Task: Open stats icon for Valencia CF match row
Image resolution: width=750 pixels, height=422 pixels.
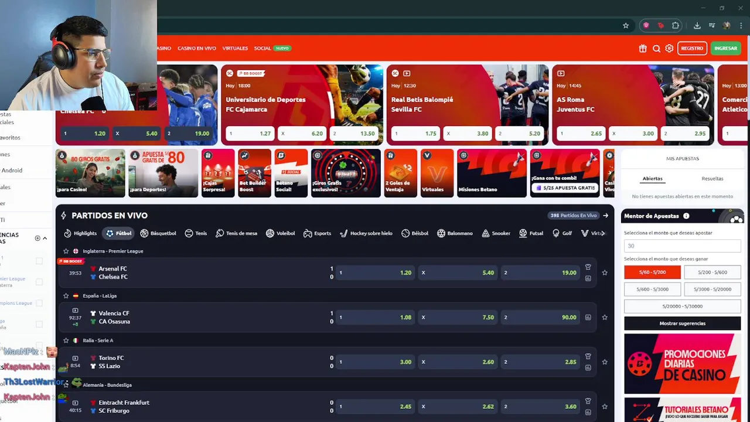Action: point(588,317)
